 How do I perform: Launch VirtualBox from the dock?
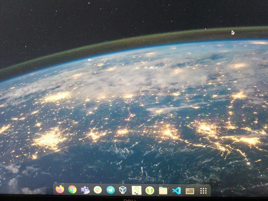coord(123,190)
